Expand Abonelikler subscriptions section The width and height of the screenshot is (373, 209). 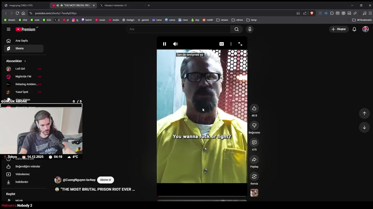(16, 61)
